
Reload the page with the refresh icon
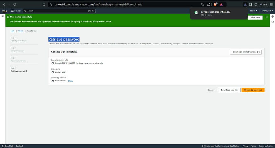click(15, 4)
